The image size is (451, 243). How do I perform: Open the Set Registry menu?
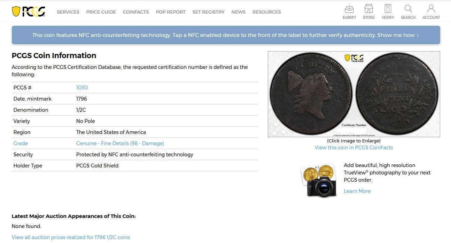pos(208,12)
